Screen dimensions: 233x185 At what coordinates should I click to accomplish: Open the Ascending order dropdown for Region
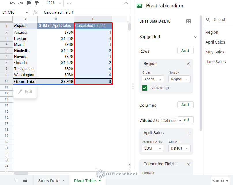coord(153,79)
